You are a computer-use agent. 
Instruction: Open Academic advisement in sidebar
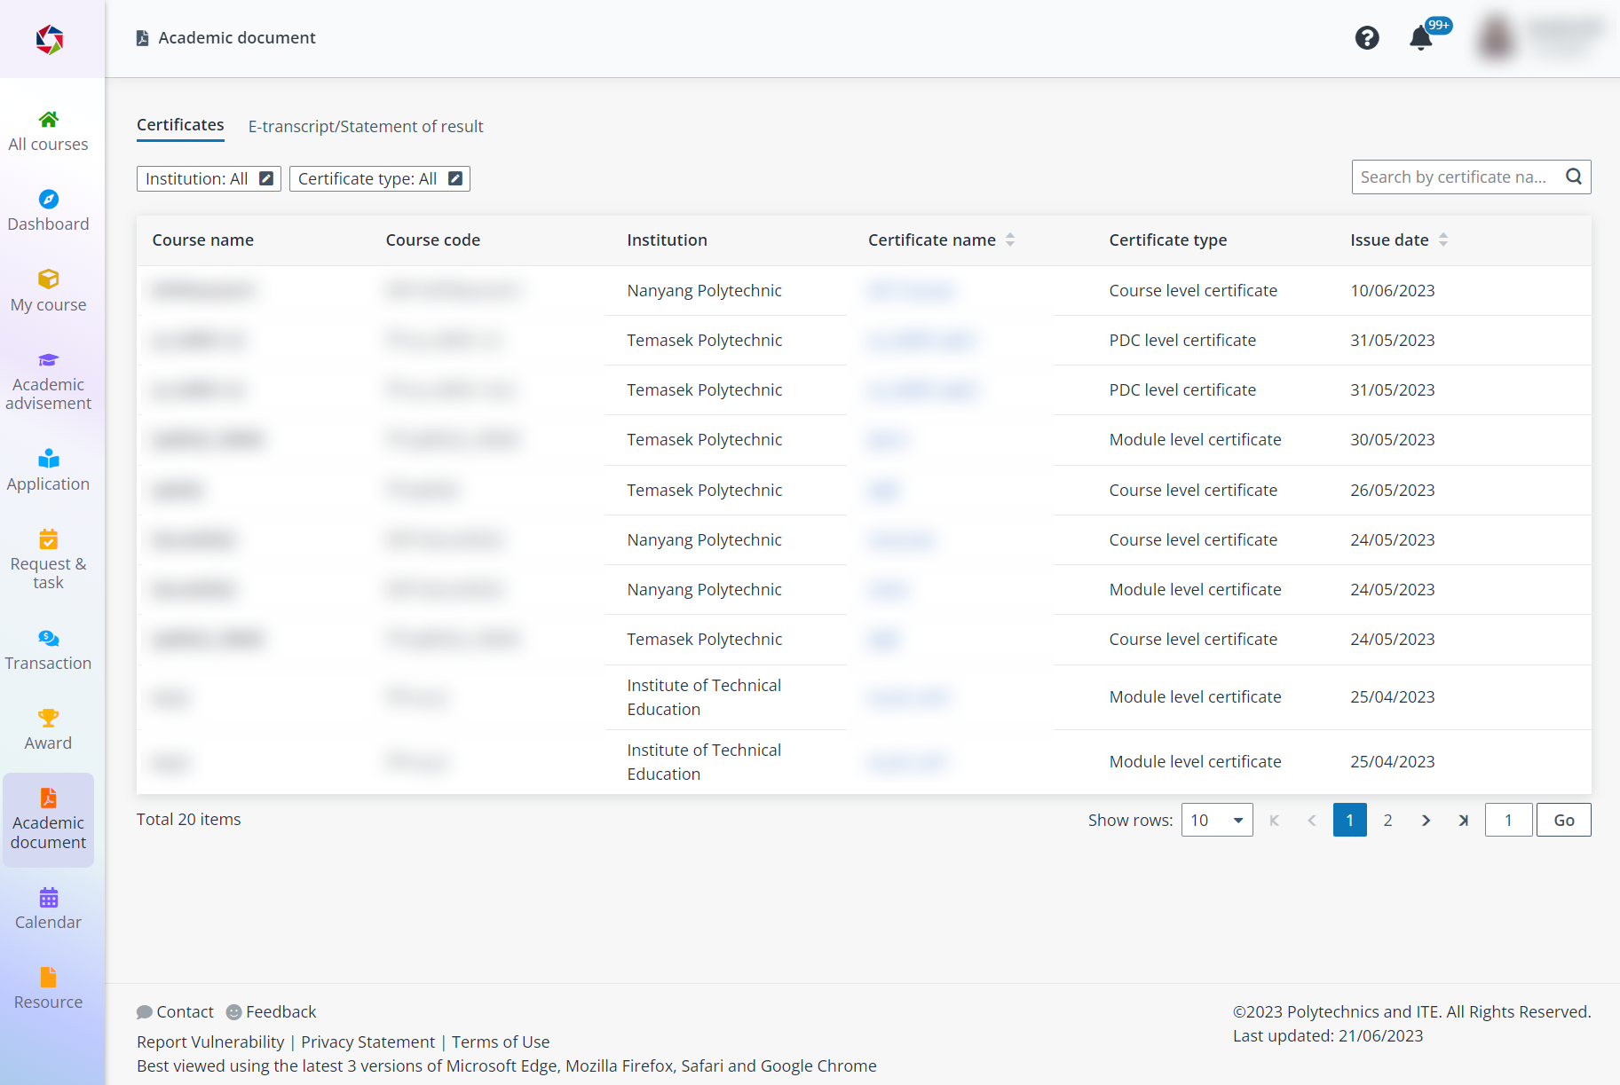[x=49, y=381]
